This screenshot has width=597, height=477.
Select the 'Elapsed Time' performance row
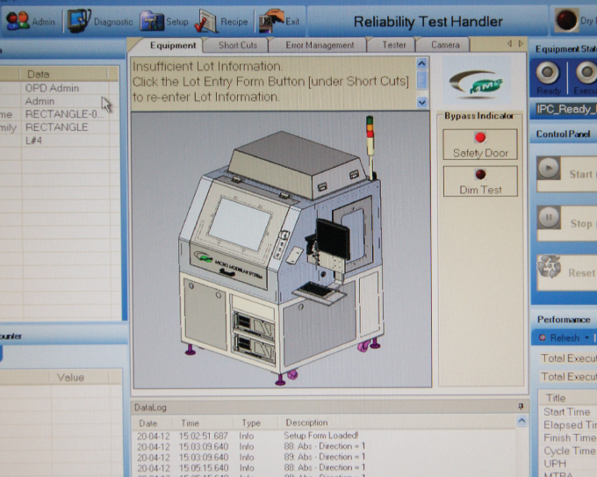tap(568, 425)
